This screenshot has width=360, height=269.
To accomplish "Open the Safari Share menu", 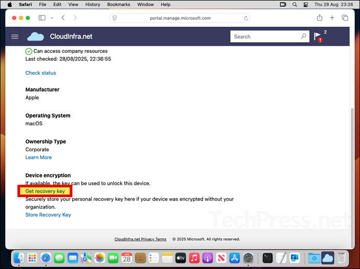I will pos(319,17).
